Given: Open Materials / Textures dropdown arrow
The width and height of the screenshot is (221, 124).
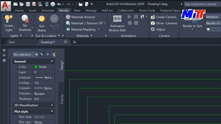Looking at the screenshot, I should [x=105, y=23].
